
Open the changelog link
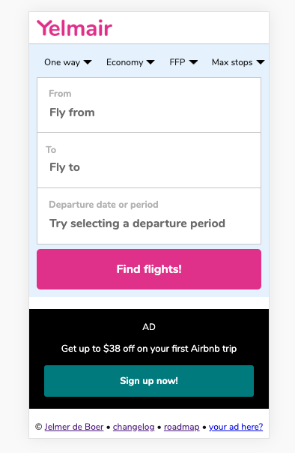133,427
